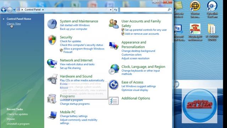The image size is (227, 128).
Task: Click Customize colors
Action: (132, 55)
